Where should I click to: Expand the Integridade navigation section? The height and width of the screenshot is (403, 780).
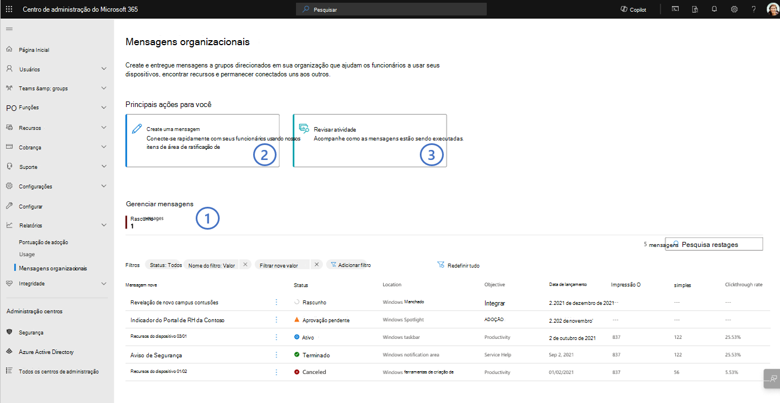pos(104,283)
